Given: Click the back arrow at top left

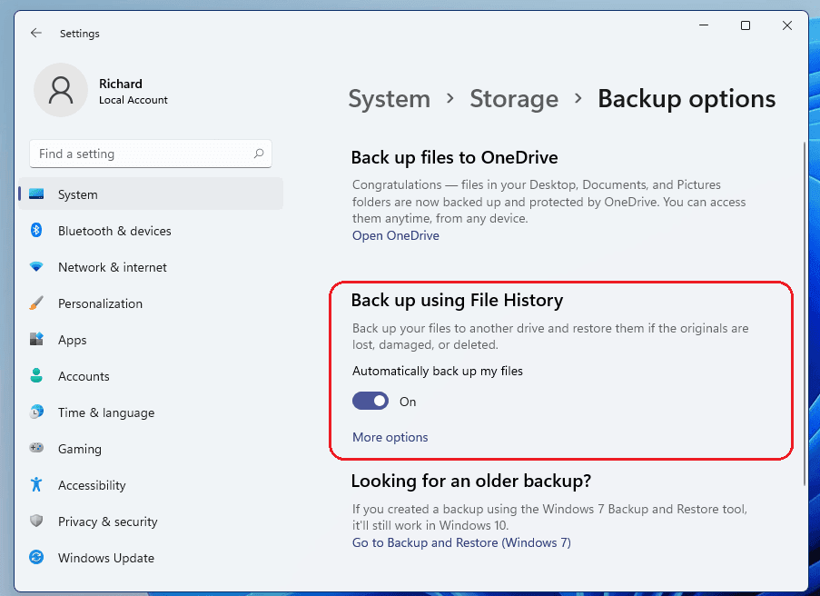Looking at the screenshot, I should 35,33.
